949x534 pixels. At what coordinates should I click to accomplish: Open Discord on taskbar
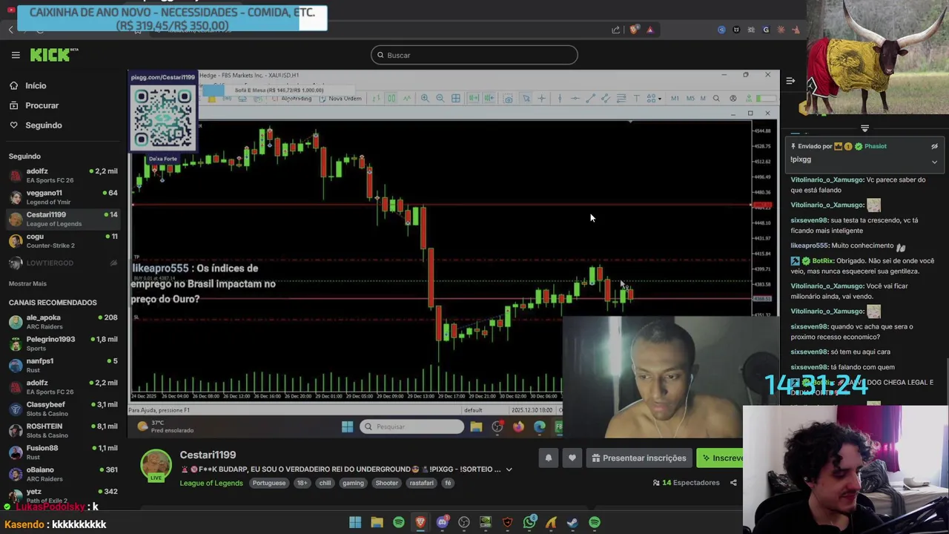pyautogui.click(x=443, y=523)
